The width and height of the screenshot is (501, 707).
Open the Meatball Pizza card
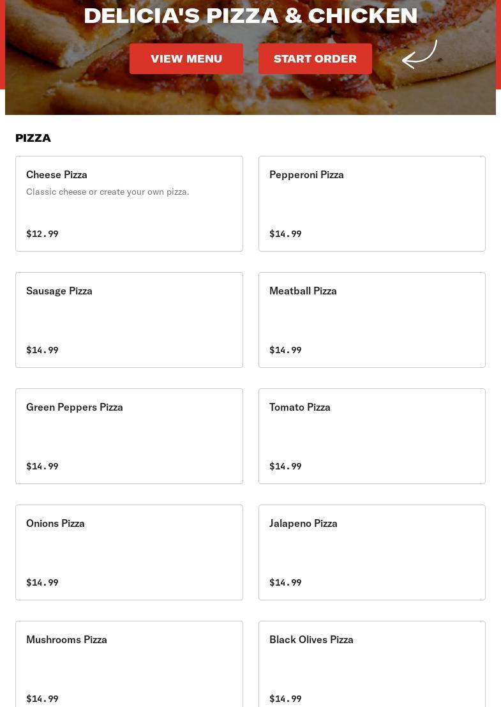pos(372,320)
